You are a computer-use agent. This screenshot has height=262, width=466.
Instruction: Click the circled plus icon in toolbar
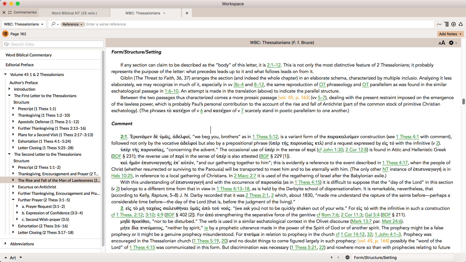[453, 24]
